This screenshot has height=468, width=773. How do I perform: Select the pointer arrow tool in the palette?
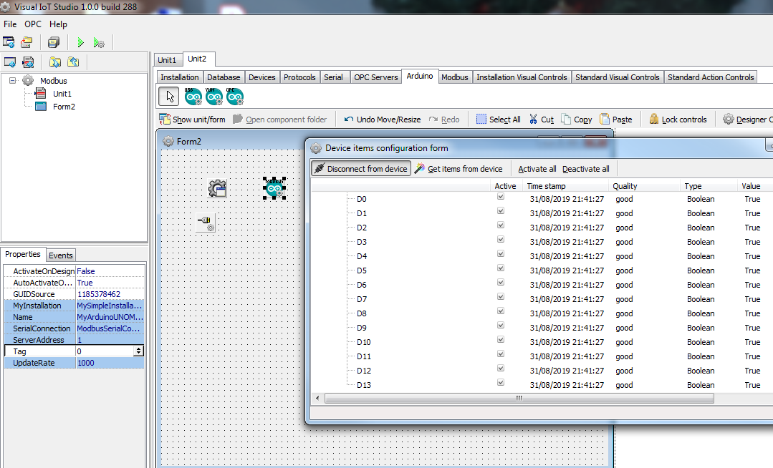pos(168,96)
